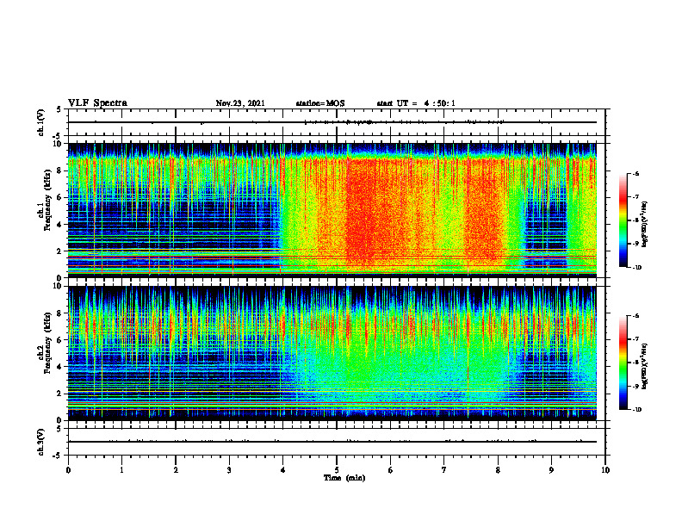
Task: Click the ch.1 frequency axis tick "2"
Action: (x=59, y=251)
